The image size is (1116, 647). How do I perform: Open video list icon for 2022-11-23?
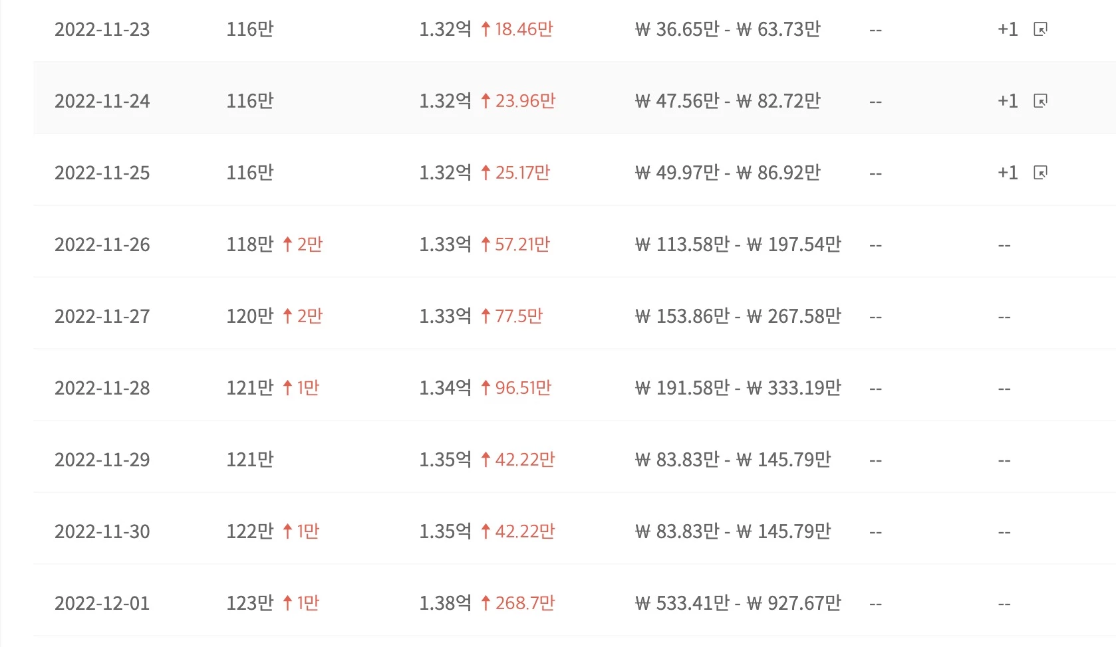click(x=1040, y=29)
